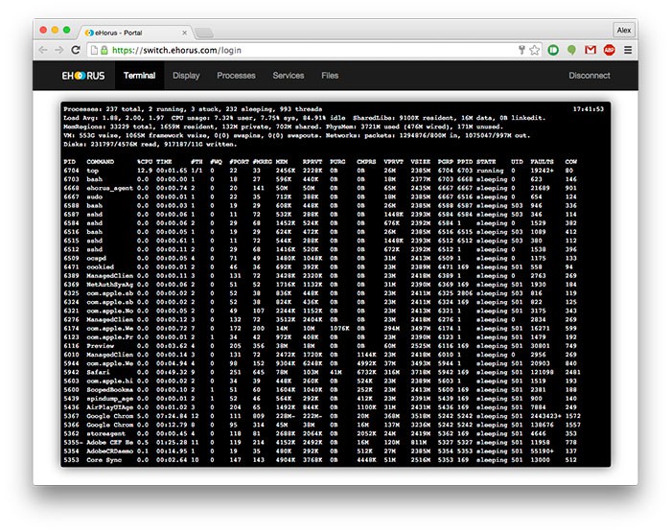Click the EHORUS logo in navigation bar
The image size is (671, 532).
83,76
